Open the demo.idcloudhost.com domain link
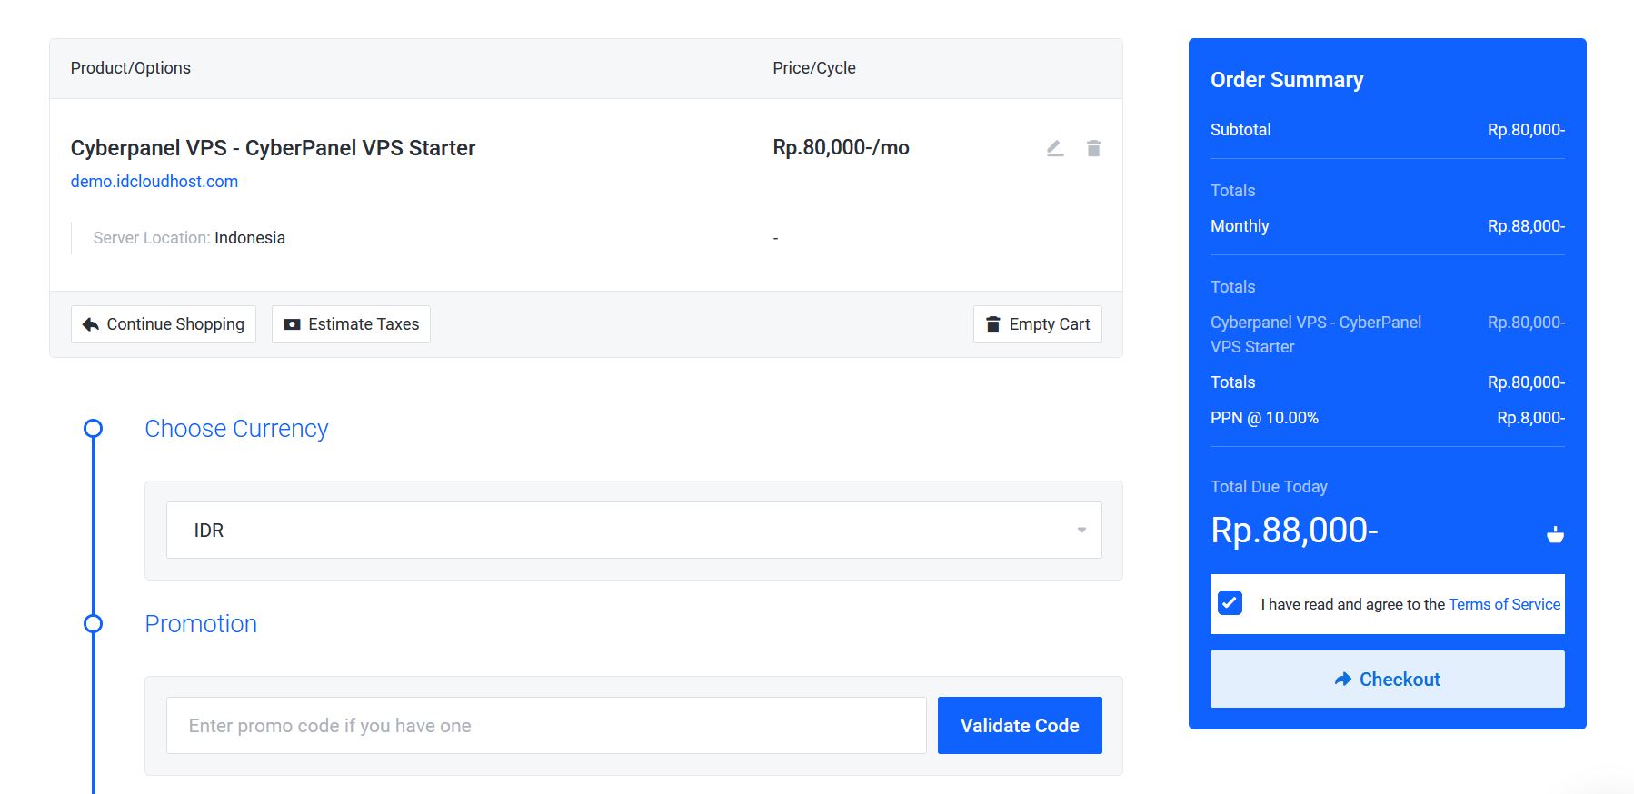 coord(154,182)
